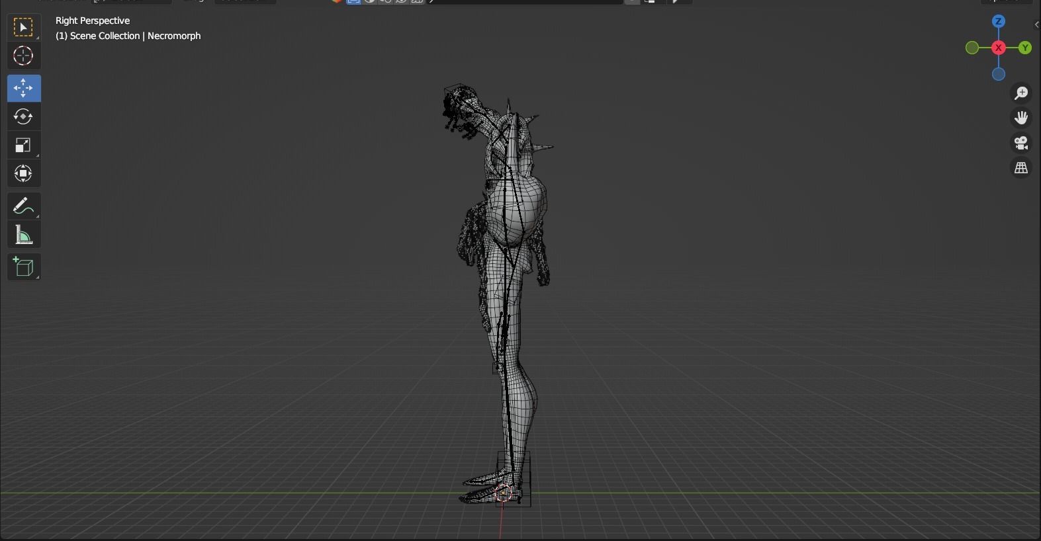Select the Transform tool
This screenshot has width=1041, height=541.
pos(23,174)
